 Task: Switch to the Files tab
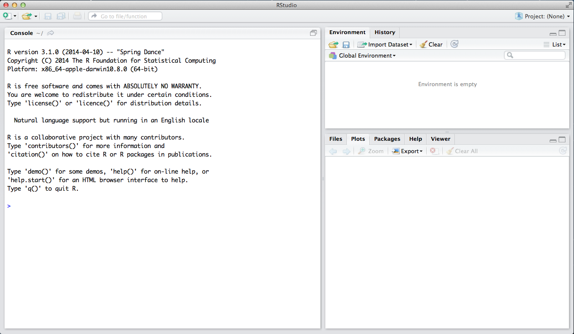[x=336, y=139]
